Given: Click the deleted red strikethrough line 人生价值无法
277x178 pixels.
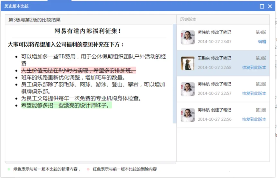Looking at the screenshot, I should (x=79, y=70).
